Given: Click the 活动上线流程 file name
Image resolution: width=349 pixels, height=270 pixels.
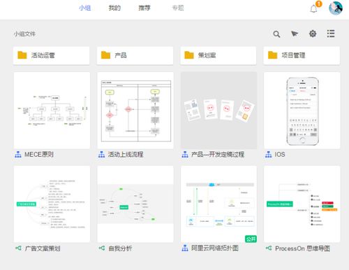Looking at the screenshot, I should click(x=126, y=155).
